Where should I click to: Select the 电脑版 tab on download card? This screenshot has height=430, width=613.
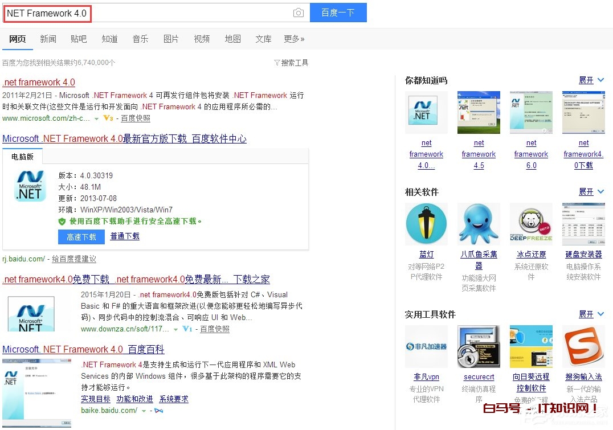tap(22, 156)
